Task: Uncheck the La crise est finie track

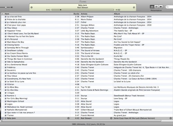Action: [6, 17]
